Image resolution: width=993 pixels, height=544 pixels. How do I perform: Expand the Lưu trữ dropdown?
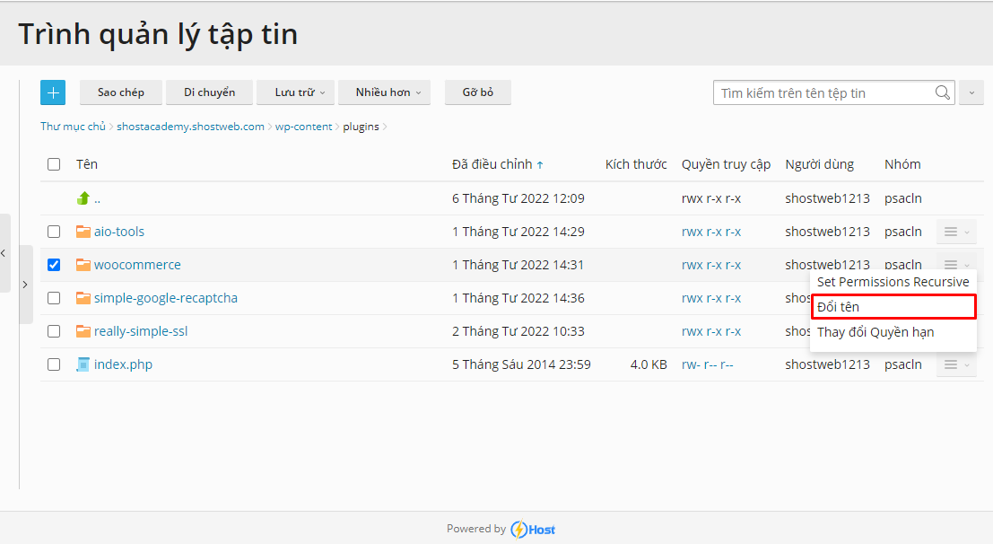(x=296, y=92)
